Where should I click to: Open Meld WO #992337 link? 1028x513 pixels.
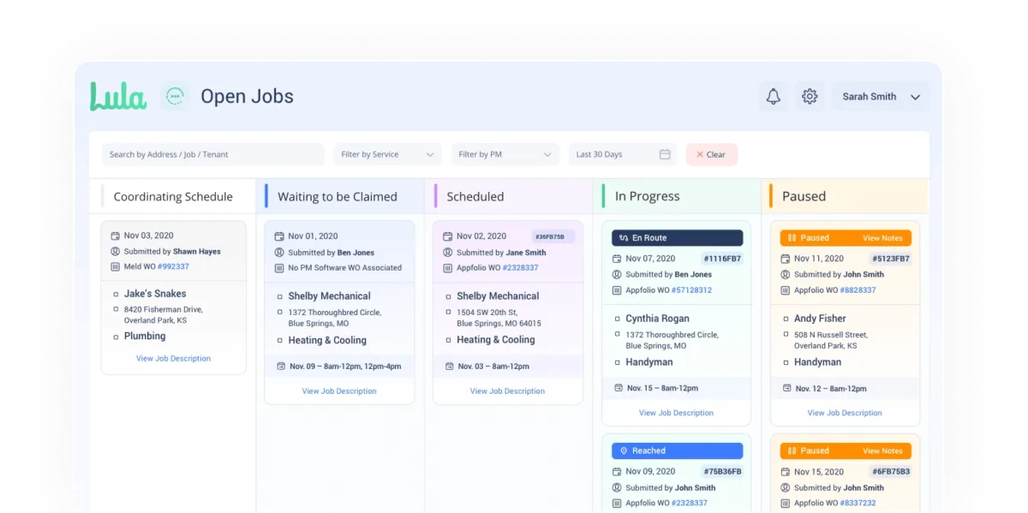point(173,266)
